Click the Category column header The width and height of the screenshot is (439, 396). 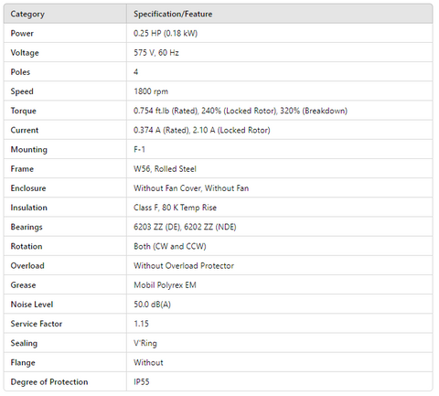[x=27, y=14]
